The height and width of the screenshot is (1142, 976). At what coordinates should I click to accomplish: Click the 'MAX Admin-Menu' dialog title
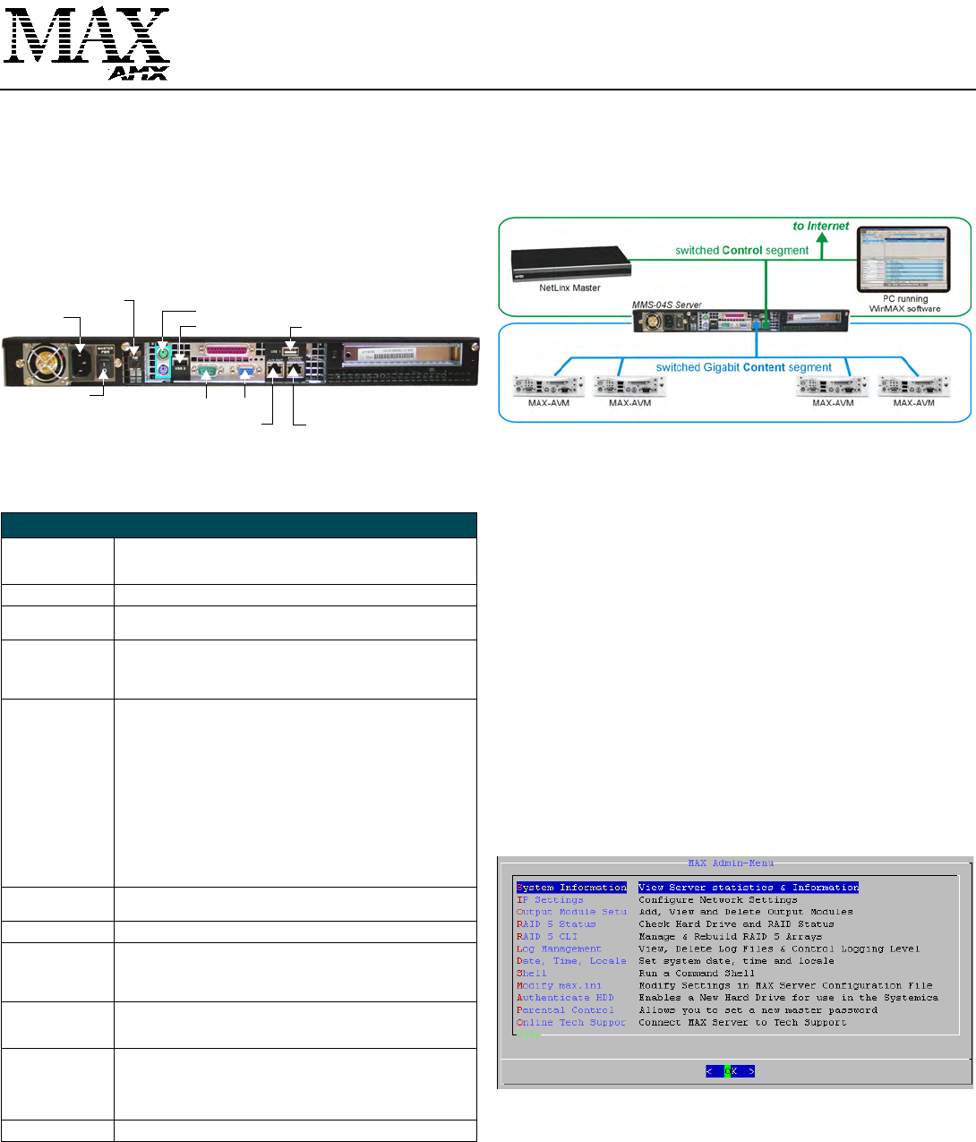coord(731,863)
